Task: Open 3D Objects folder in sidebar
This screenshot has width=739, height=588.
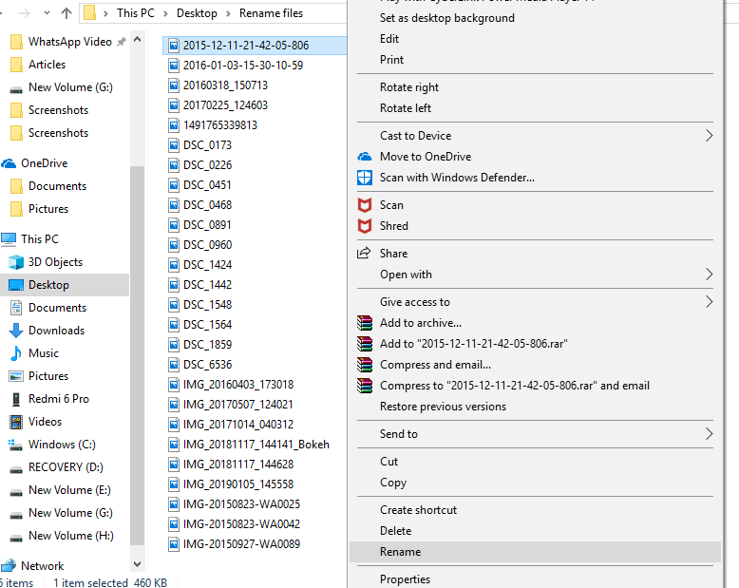Action: pyautogui.click(x=55, y=262)
